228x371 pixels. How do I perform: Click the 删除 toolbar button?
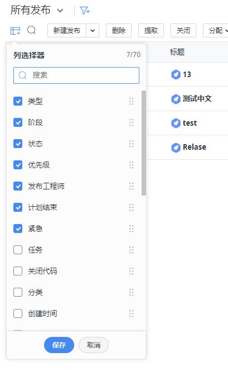tap(119, 31)
